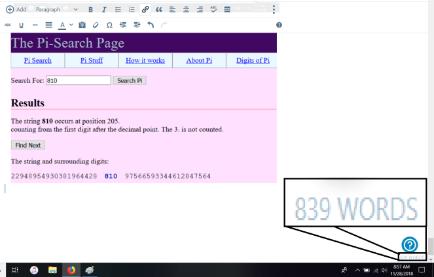Image resolution: width=434 pixels, height=277 pixels.
Task: Toggle bold formatting
Action: [x=90, y=10]
